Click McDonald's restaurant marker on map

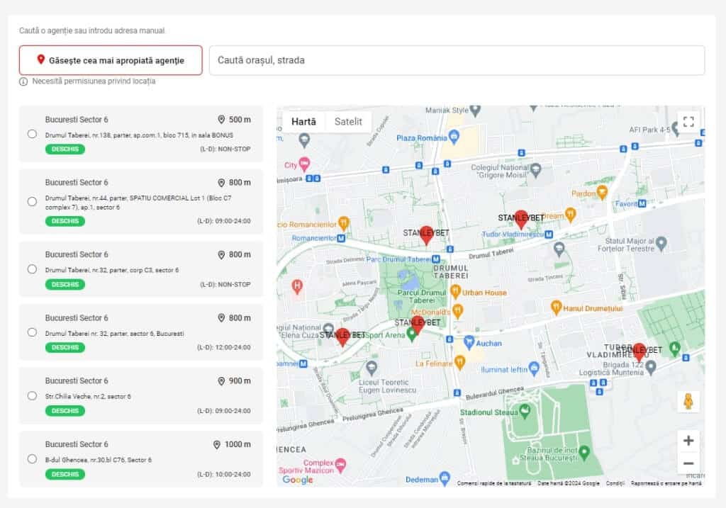click(457, 311)
